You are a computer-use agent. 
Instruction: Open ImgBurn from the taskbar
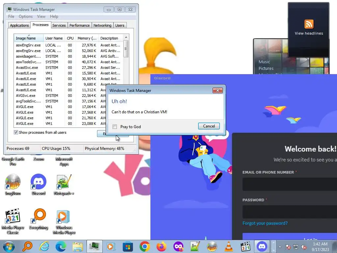tap(212, 246)
